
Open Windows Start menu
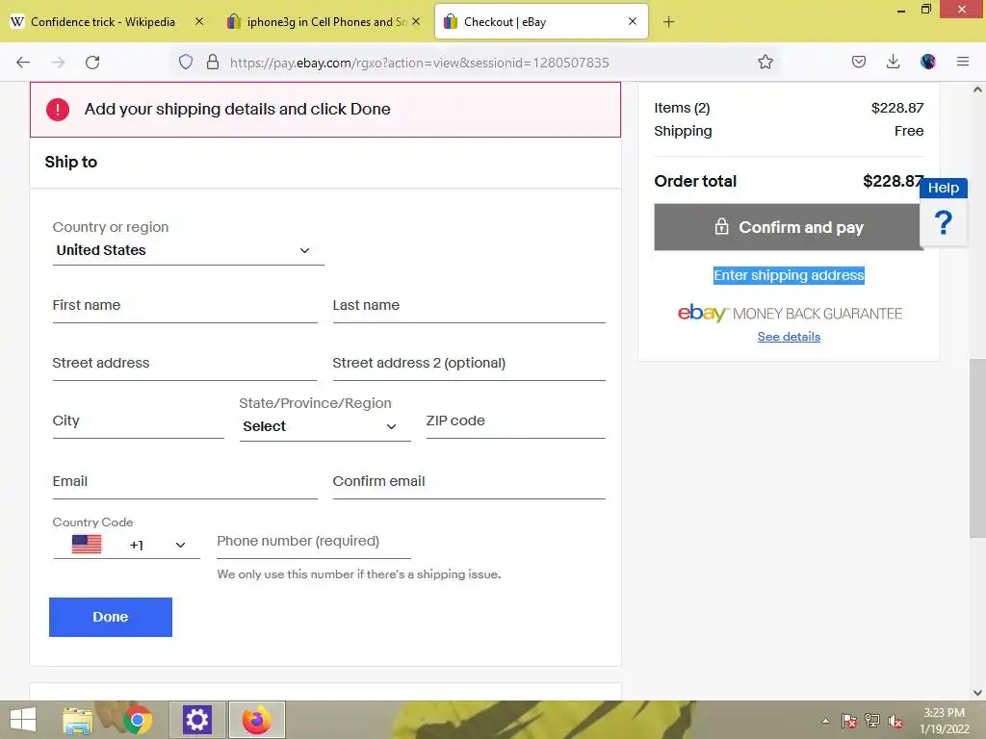23,720
